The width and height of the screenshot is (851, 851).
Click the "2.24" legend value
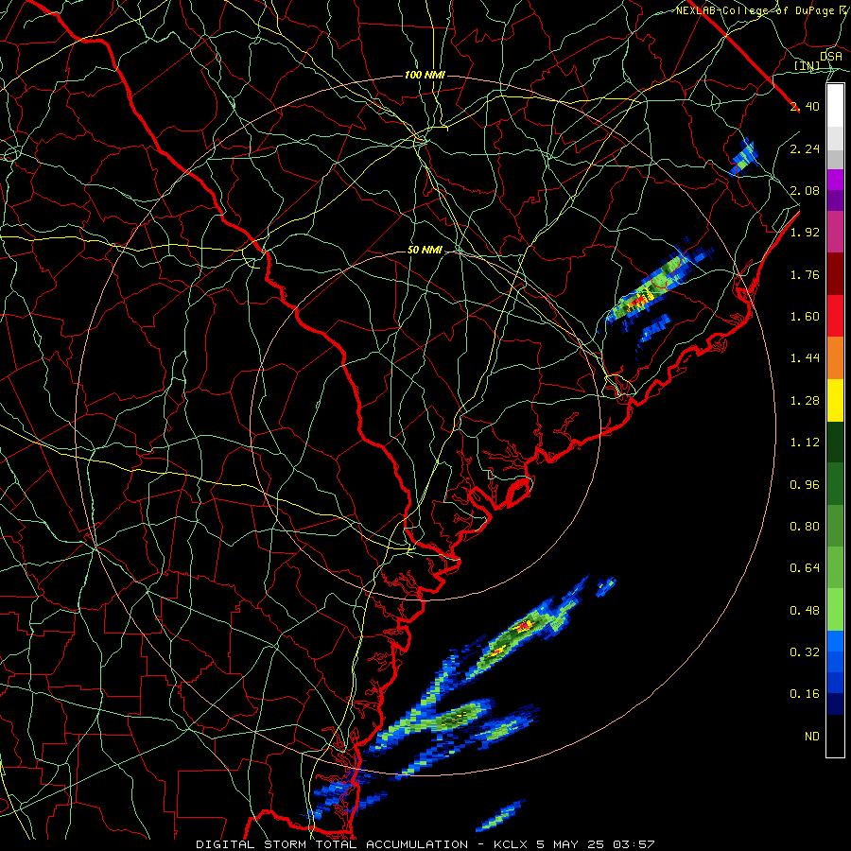click(805, 148)
